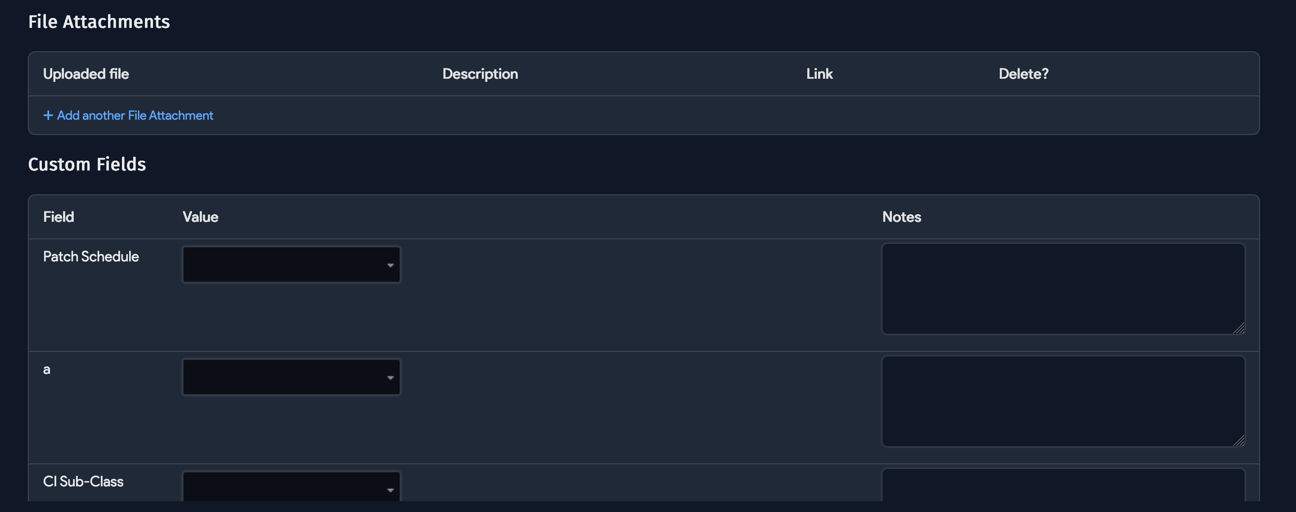
Task: Click the resize handle on the "a" notes box
Action: [1239, 441]
